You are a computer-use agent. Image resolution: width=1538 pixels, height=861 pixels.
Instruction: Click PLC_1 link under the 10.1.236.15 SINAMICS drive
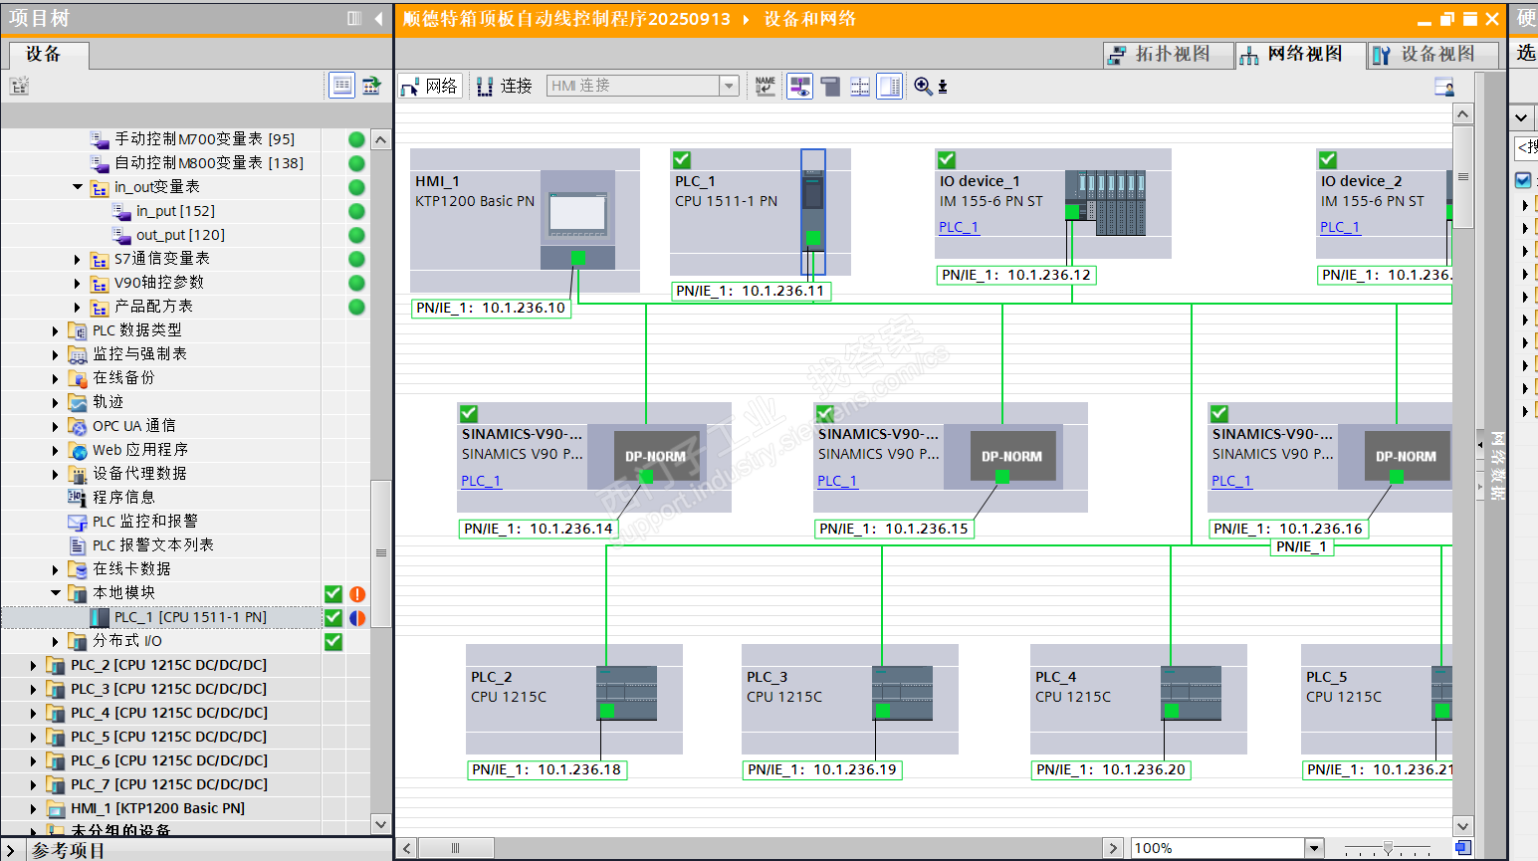click(837, 481)
